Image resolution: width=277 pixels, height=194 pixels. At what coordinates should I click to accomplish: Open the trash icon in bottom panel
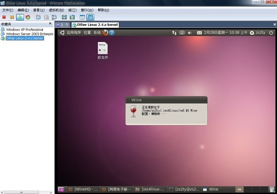click(x=272, y=189)
